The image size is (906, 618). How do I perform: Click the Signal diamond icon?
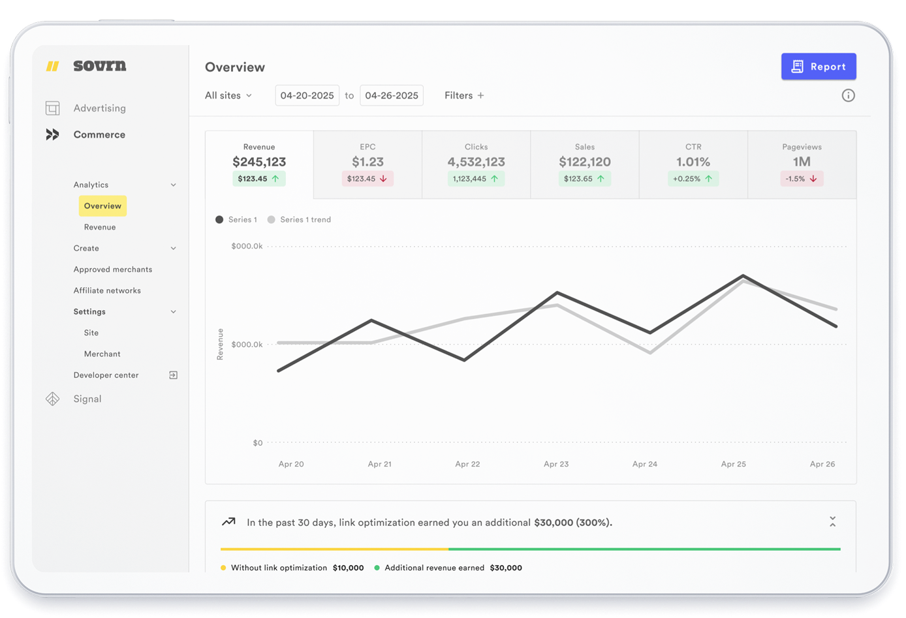click(53, 399)
